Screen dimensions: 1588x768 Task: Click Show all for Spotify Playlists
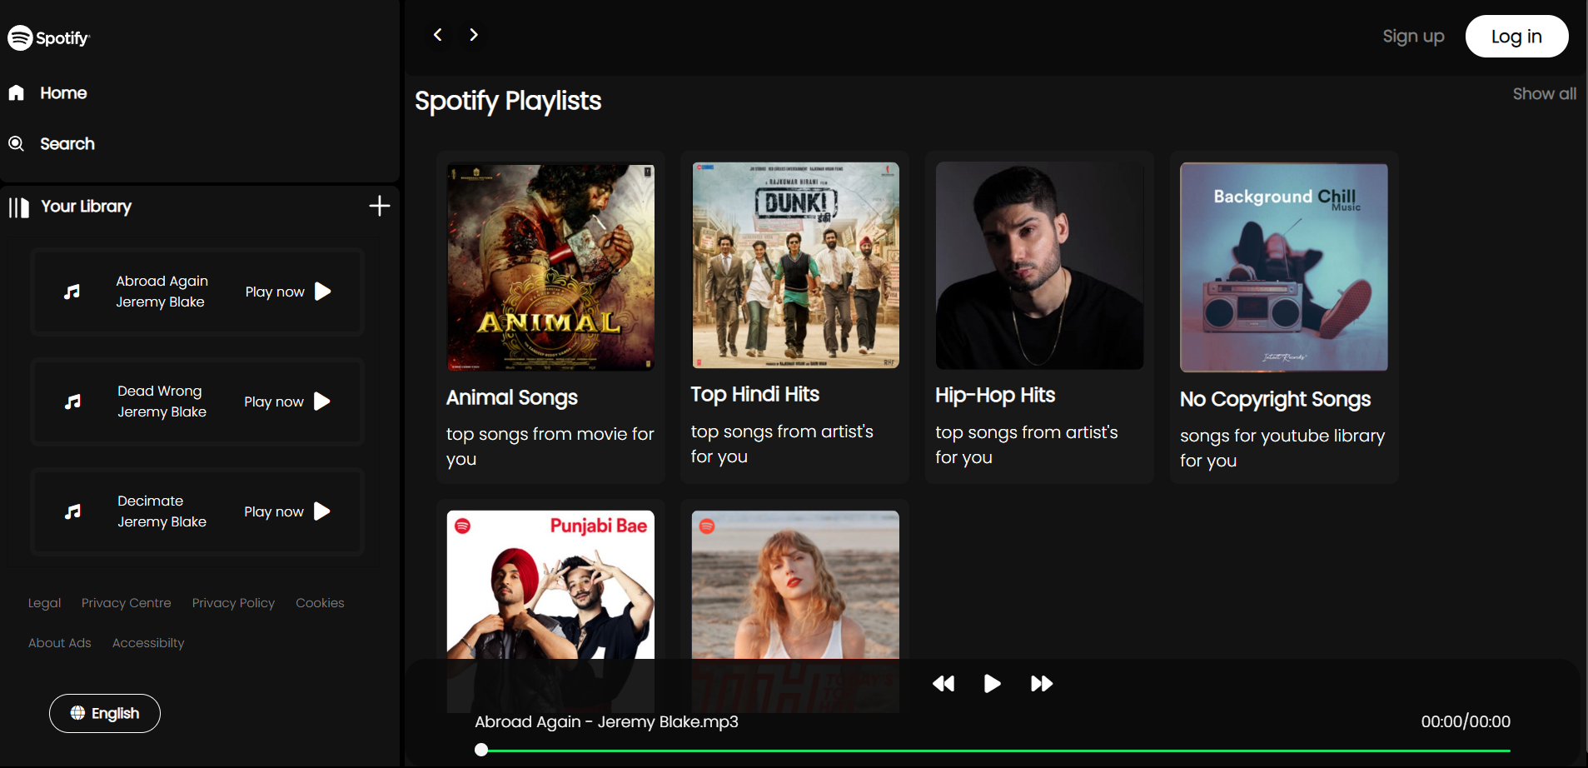pyautogui.click(x=1544, y=93)
